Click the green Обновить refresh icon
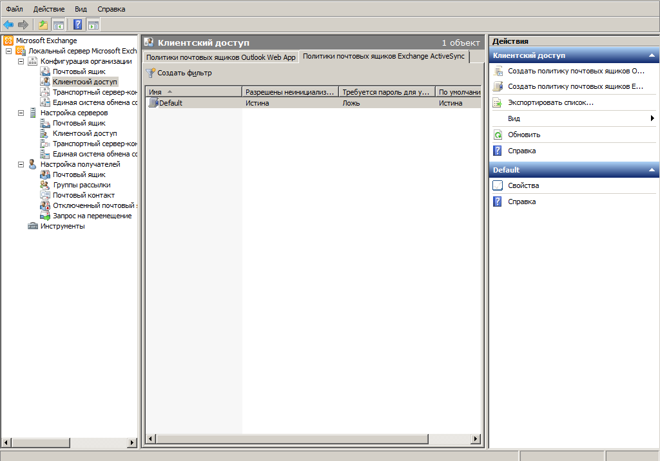This screenshot has width=660, height=461. point(498,135)
